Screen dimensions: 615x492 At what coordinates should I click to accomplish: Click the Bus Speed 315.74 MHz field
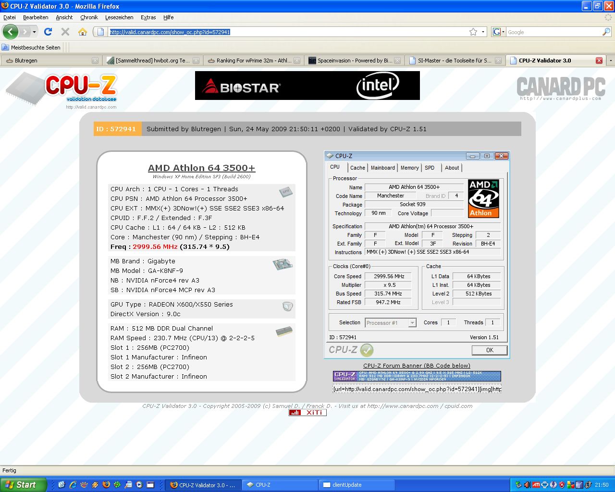coord(388,294)
